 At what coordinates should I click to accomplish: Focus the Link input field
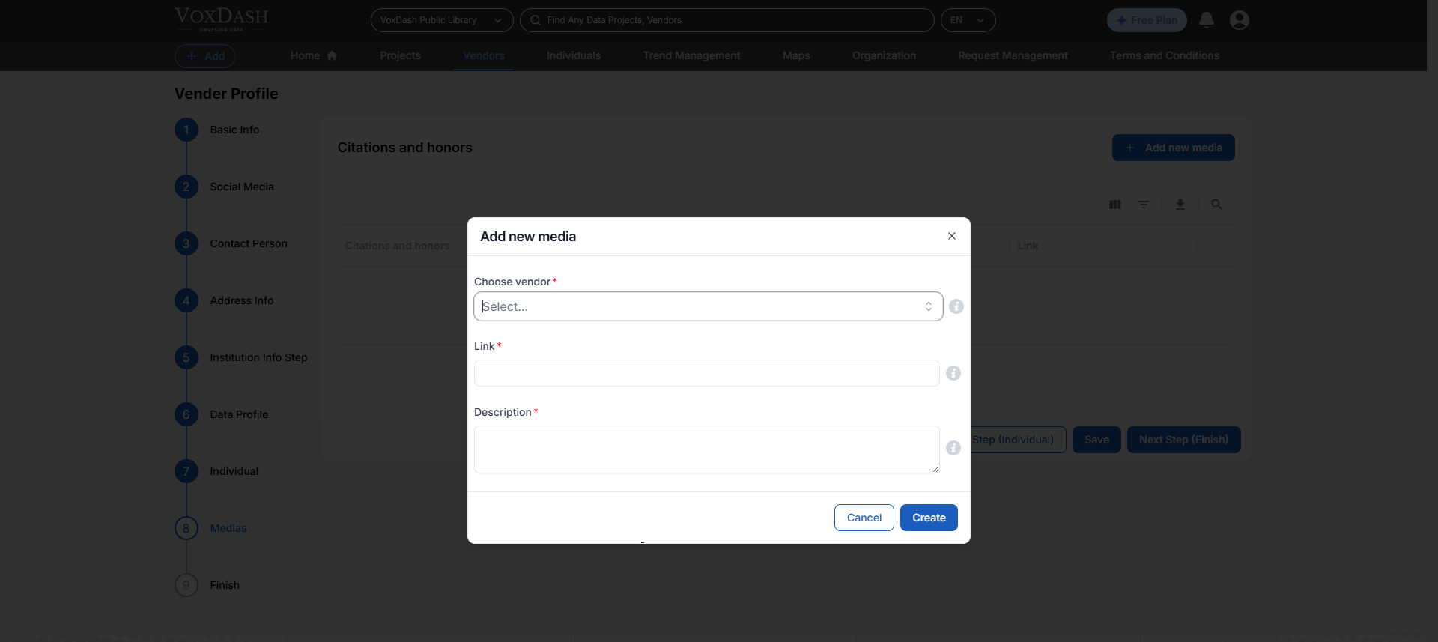(706, 373)
